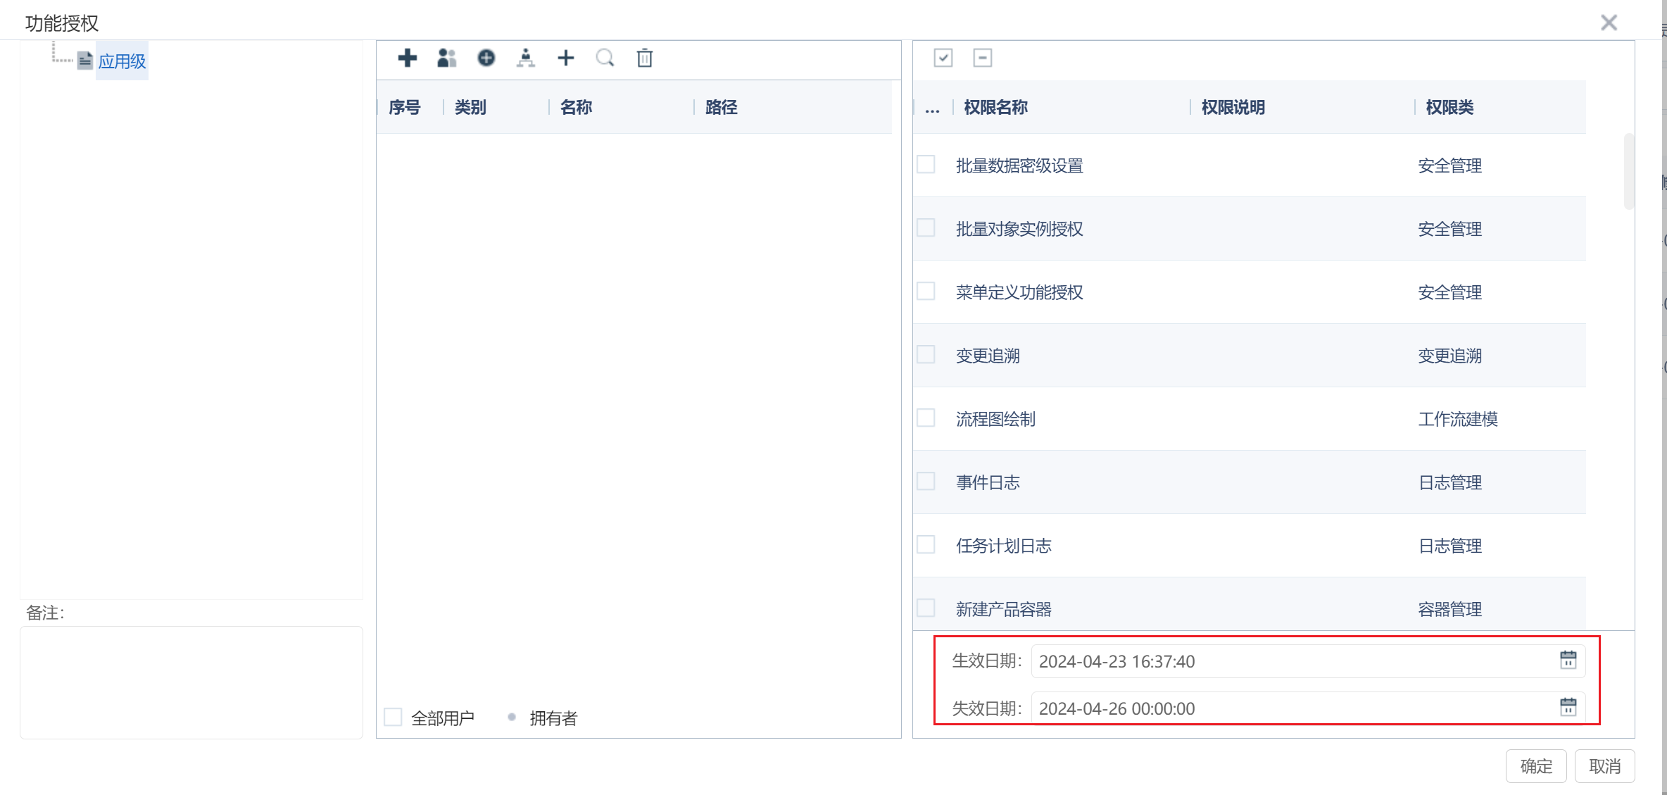Image resolution: width=1667 pixels, height=795 pixels.
Task: Click the 菜单定义功能授权 row name
Action: [1019, 292]
